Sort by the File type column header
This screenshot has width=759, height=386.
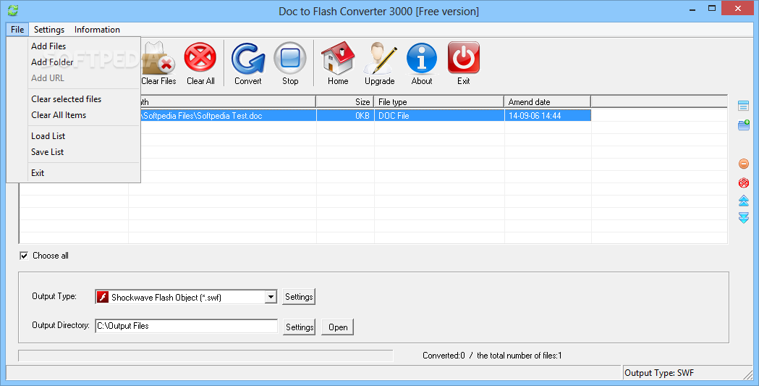point(439,101)
